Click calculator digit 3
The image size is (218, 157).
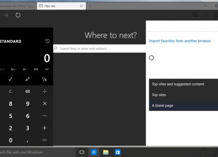[27, 128]
